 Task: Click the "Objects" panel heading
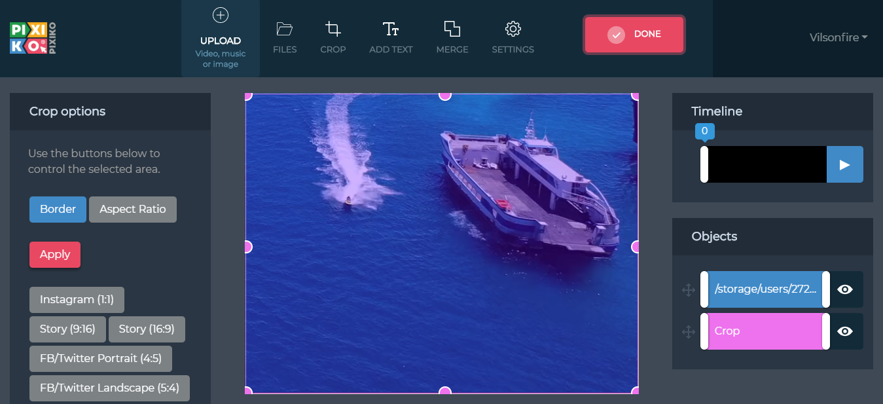click(x=714, y=236)
